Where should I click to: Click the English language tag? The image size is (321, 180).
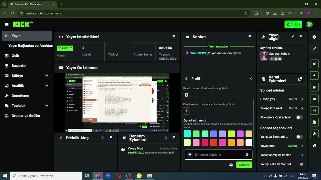point(276,59)
